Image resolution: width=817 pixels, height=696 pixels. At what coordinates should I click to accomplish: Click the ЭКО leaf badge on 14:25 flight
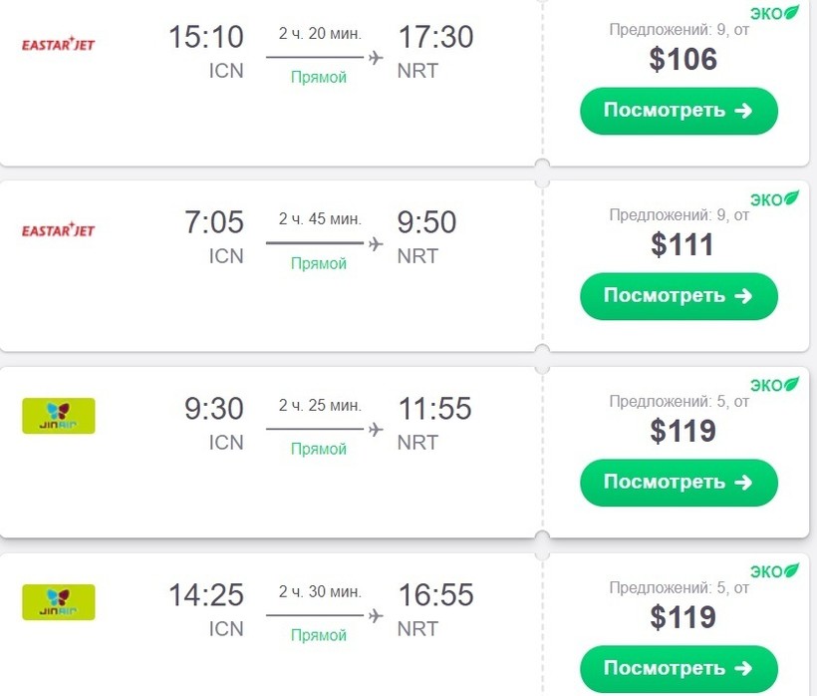[775, 571]
